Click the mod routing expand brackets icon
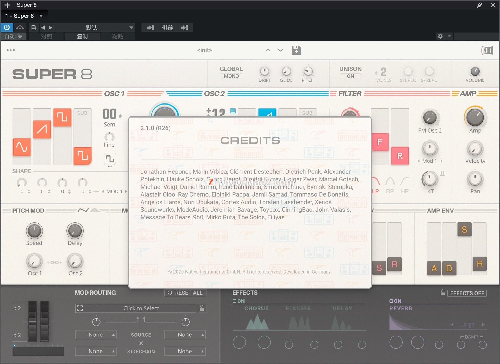This screenshot has width=500, height=364. point(79,308)
